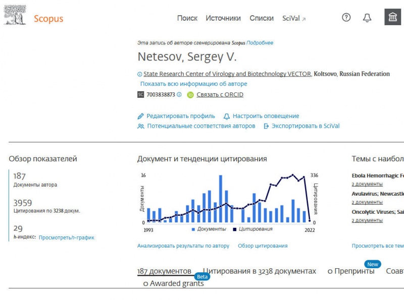Open the Поиск menu item

[x=187, y=18]
